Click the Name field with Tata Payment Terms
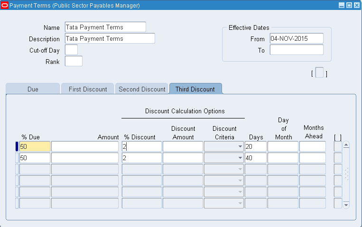362x227 pixels. click(105, 27)
